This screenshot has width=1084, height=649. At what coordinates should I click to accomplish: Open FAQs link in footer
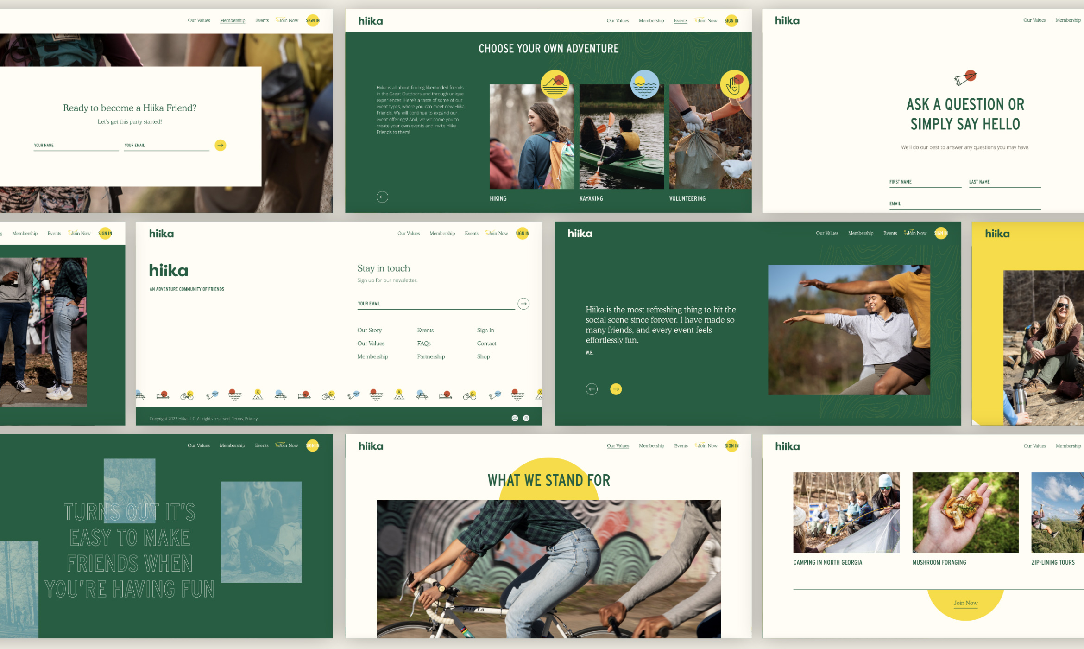[x=424, y=344]
